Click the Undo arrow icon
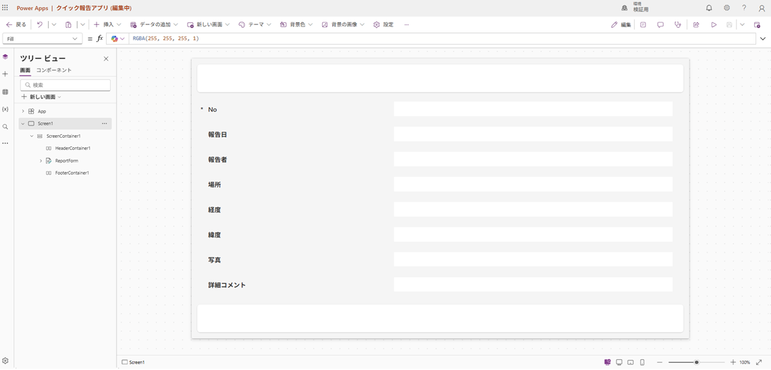This screenshot has height=370, width=771. point(39,25)
